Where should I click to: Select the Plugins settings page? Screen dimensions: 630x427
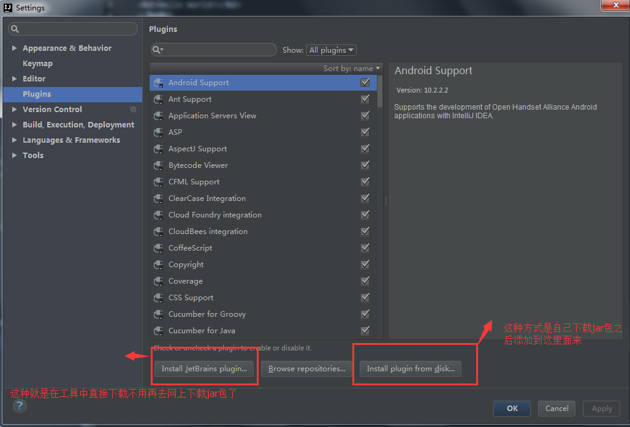pos(73,94)
